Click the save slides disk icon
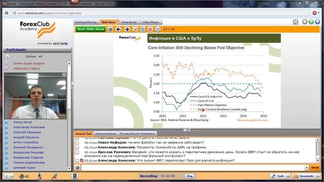 (x=143, y=29)
